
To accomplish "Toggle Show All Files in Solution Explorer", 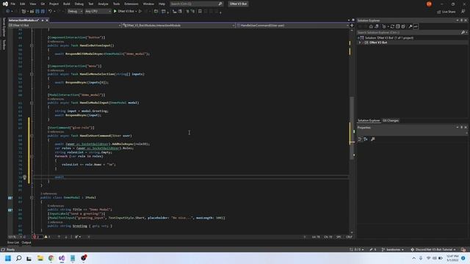I will 403,26.
